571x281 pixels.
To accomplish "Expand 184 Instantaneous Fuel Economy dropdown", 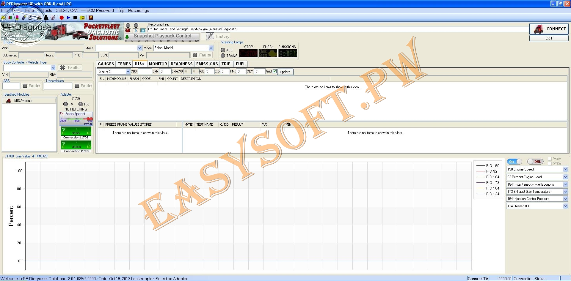I will coord(565,184).
